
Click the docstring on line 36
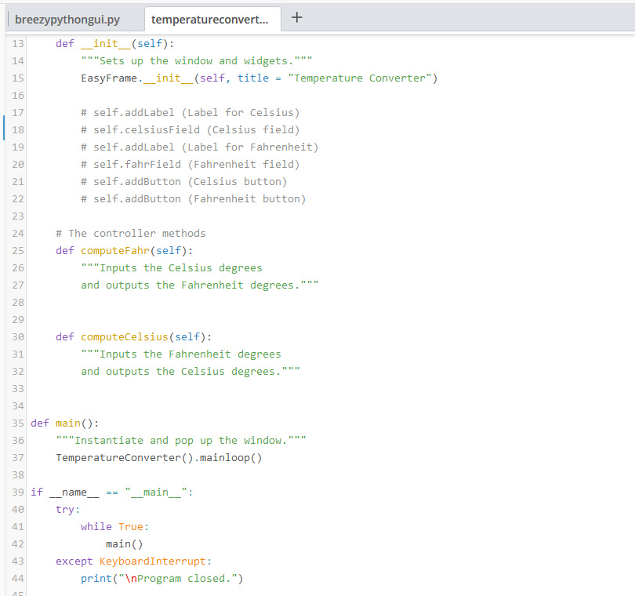coord(180,440)
